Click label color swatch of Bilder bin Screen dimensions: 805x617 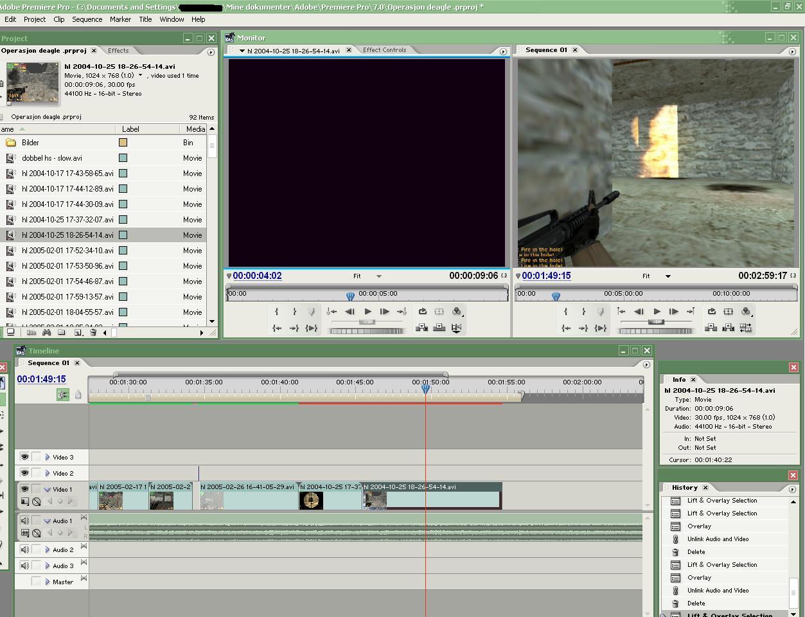coord(123,143)
